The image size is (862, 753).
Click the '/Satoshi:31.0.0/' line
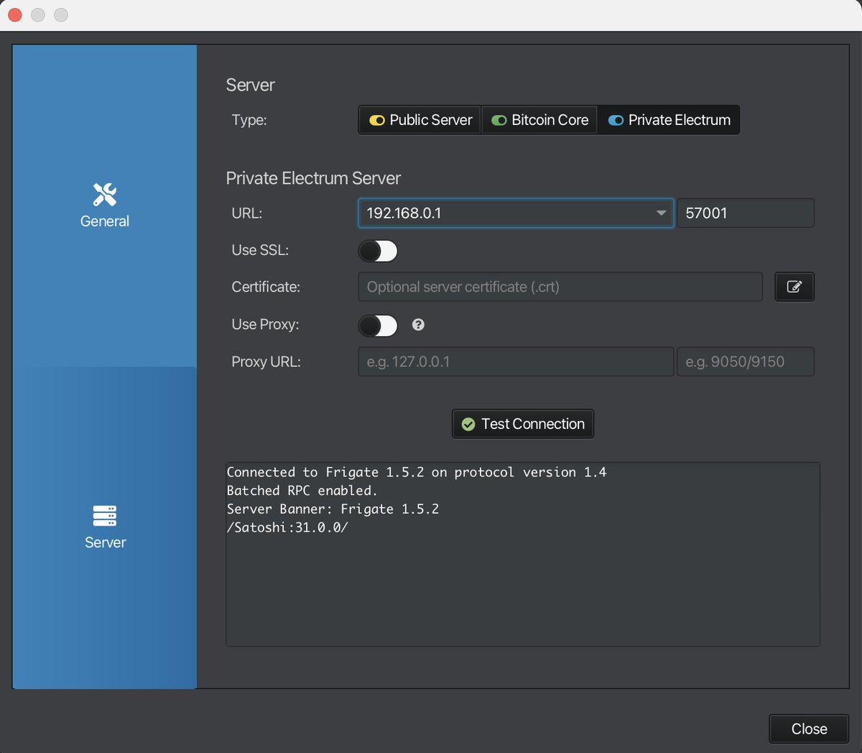click(287, 527)
